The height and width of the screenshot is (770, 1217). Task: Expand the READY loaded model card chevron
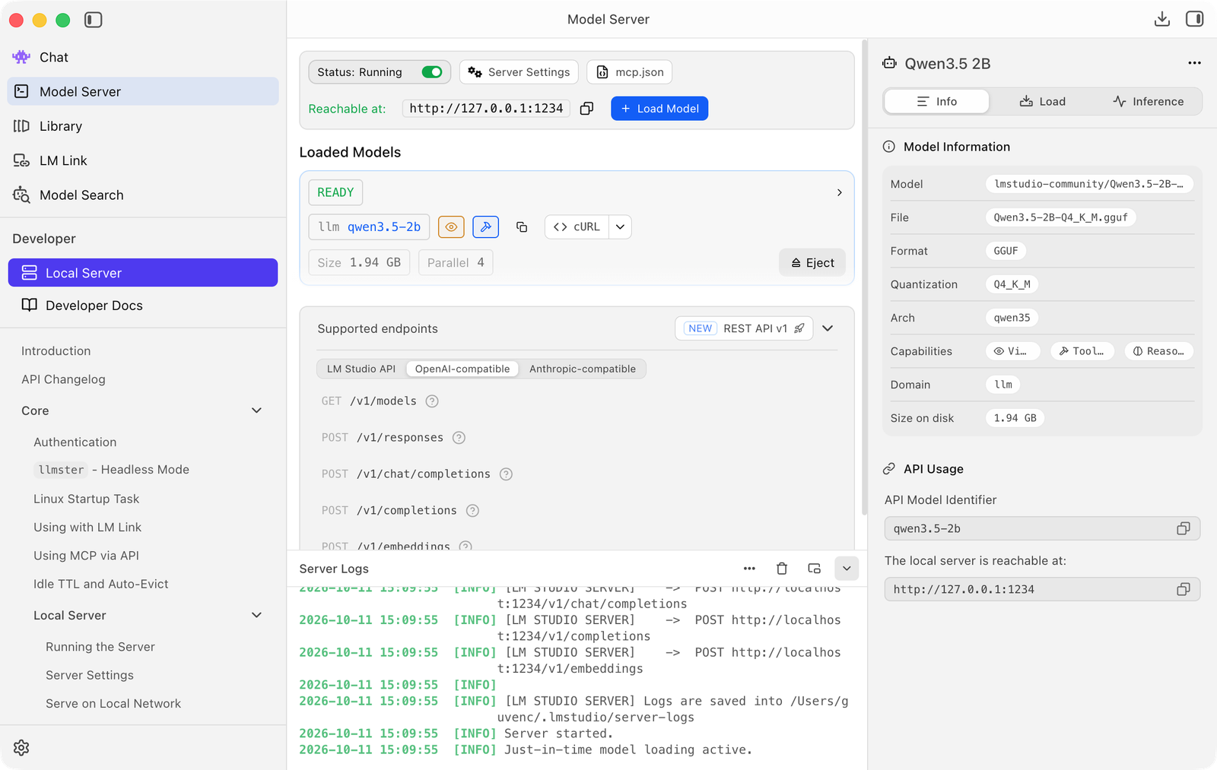click(x=839, y=192)
